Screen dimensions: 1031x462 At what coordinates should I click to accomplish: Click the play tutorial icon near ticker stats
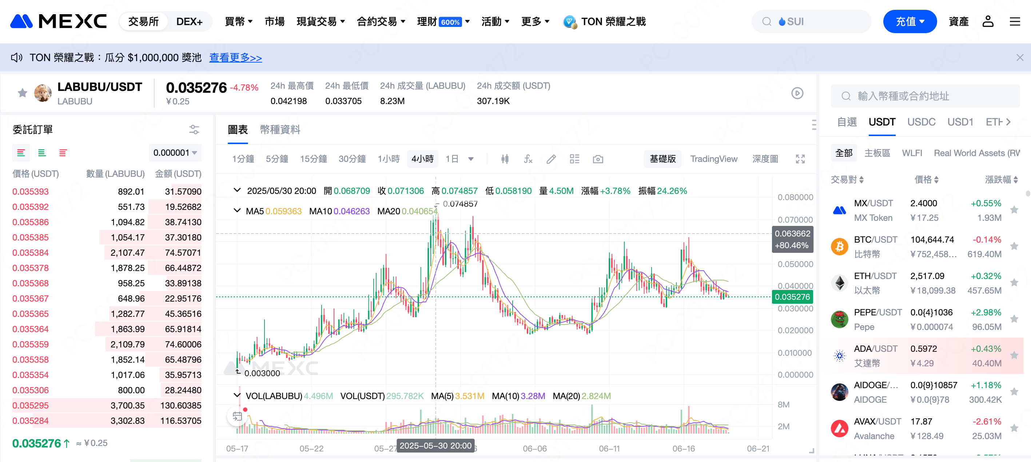pos(797,93)
